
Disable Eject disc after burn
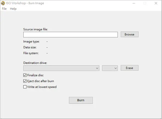click(25, 81)
